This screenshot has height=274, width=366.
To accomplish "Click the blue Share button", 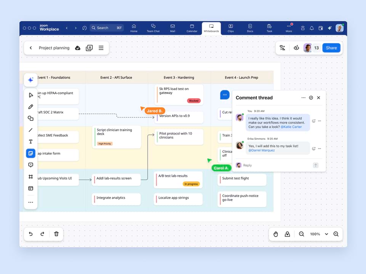I will tap(331, 48).
